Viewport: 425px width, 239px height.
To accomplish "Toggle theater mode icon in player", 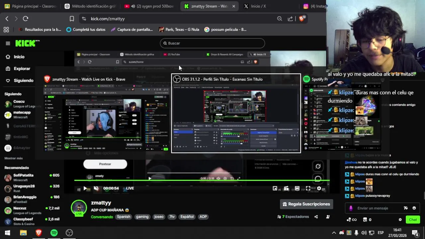I will pos(297,188).
